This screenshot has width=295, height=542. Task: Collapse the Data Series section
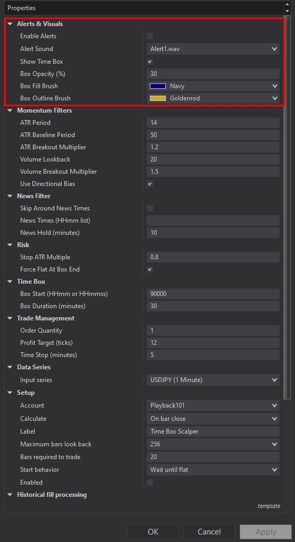coord(10,367)
